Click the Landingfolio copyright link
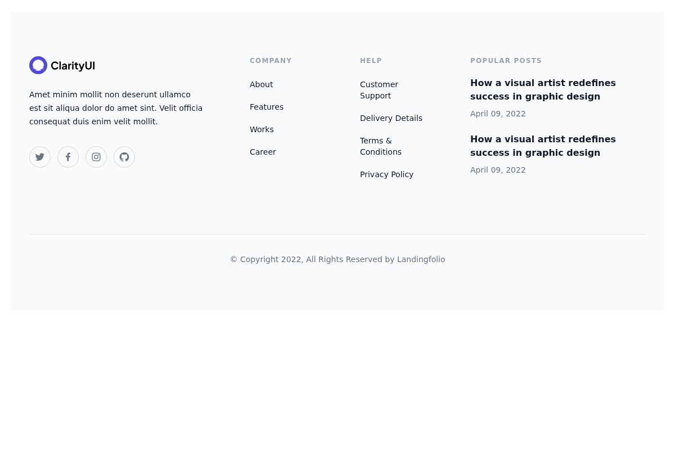Image resolution: width=675 pixels, height=450 pixels. (x=421, y=259)
